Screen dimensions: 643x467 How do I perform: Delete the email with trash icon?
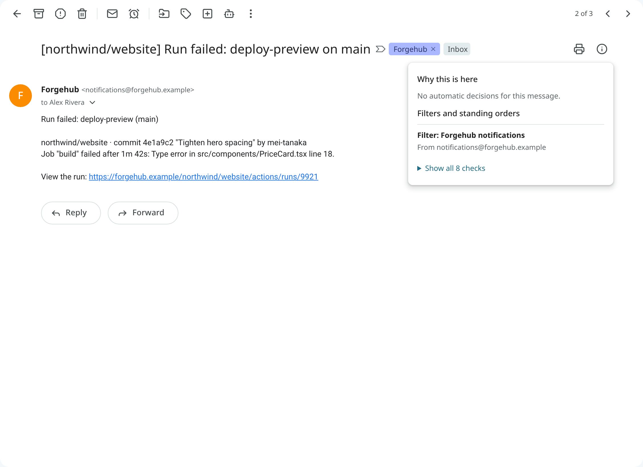82,14
